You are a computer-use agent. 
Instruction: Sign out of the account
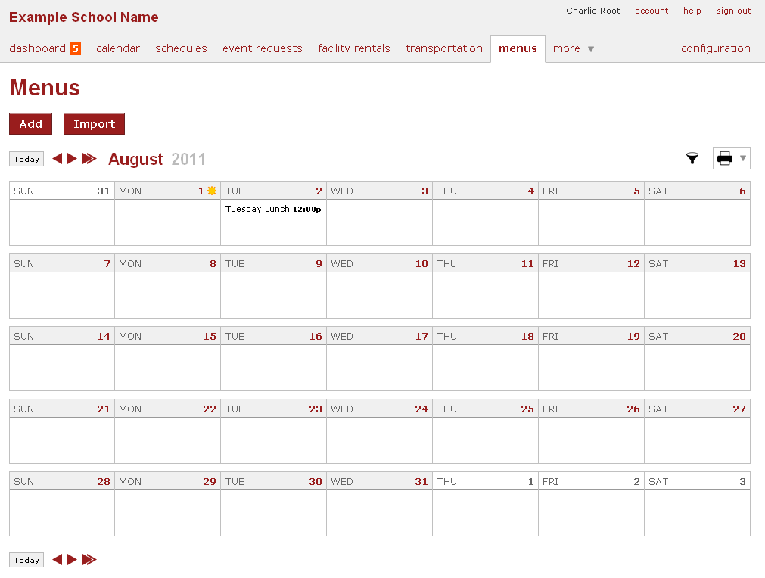coord(732,11)
